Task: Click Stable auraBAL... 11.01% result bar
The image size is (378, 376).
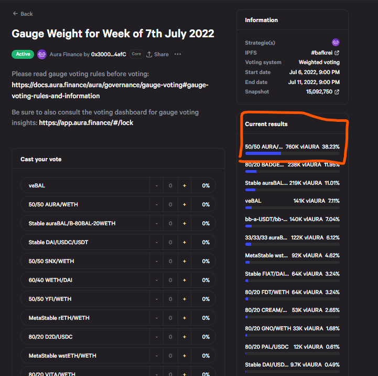Action: pyautogui.click(x=292, y=190)
